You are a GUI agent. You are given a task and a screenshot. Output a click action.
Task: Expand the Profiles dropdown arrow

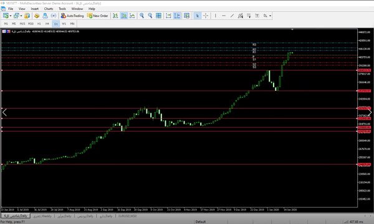tap(21, 16)
